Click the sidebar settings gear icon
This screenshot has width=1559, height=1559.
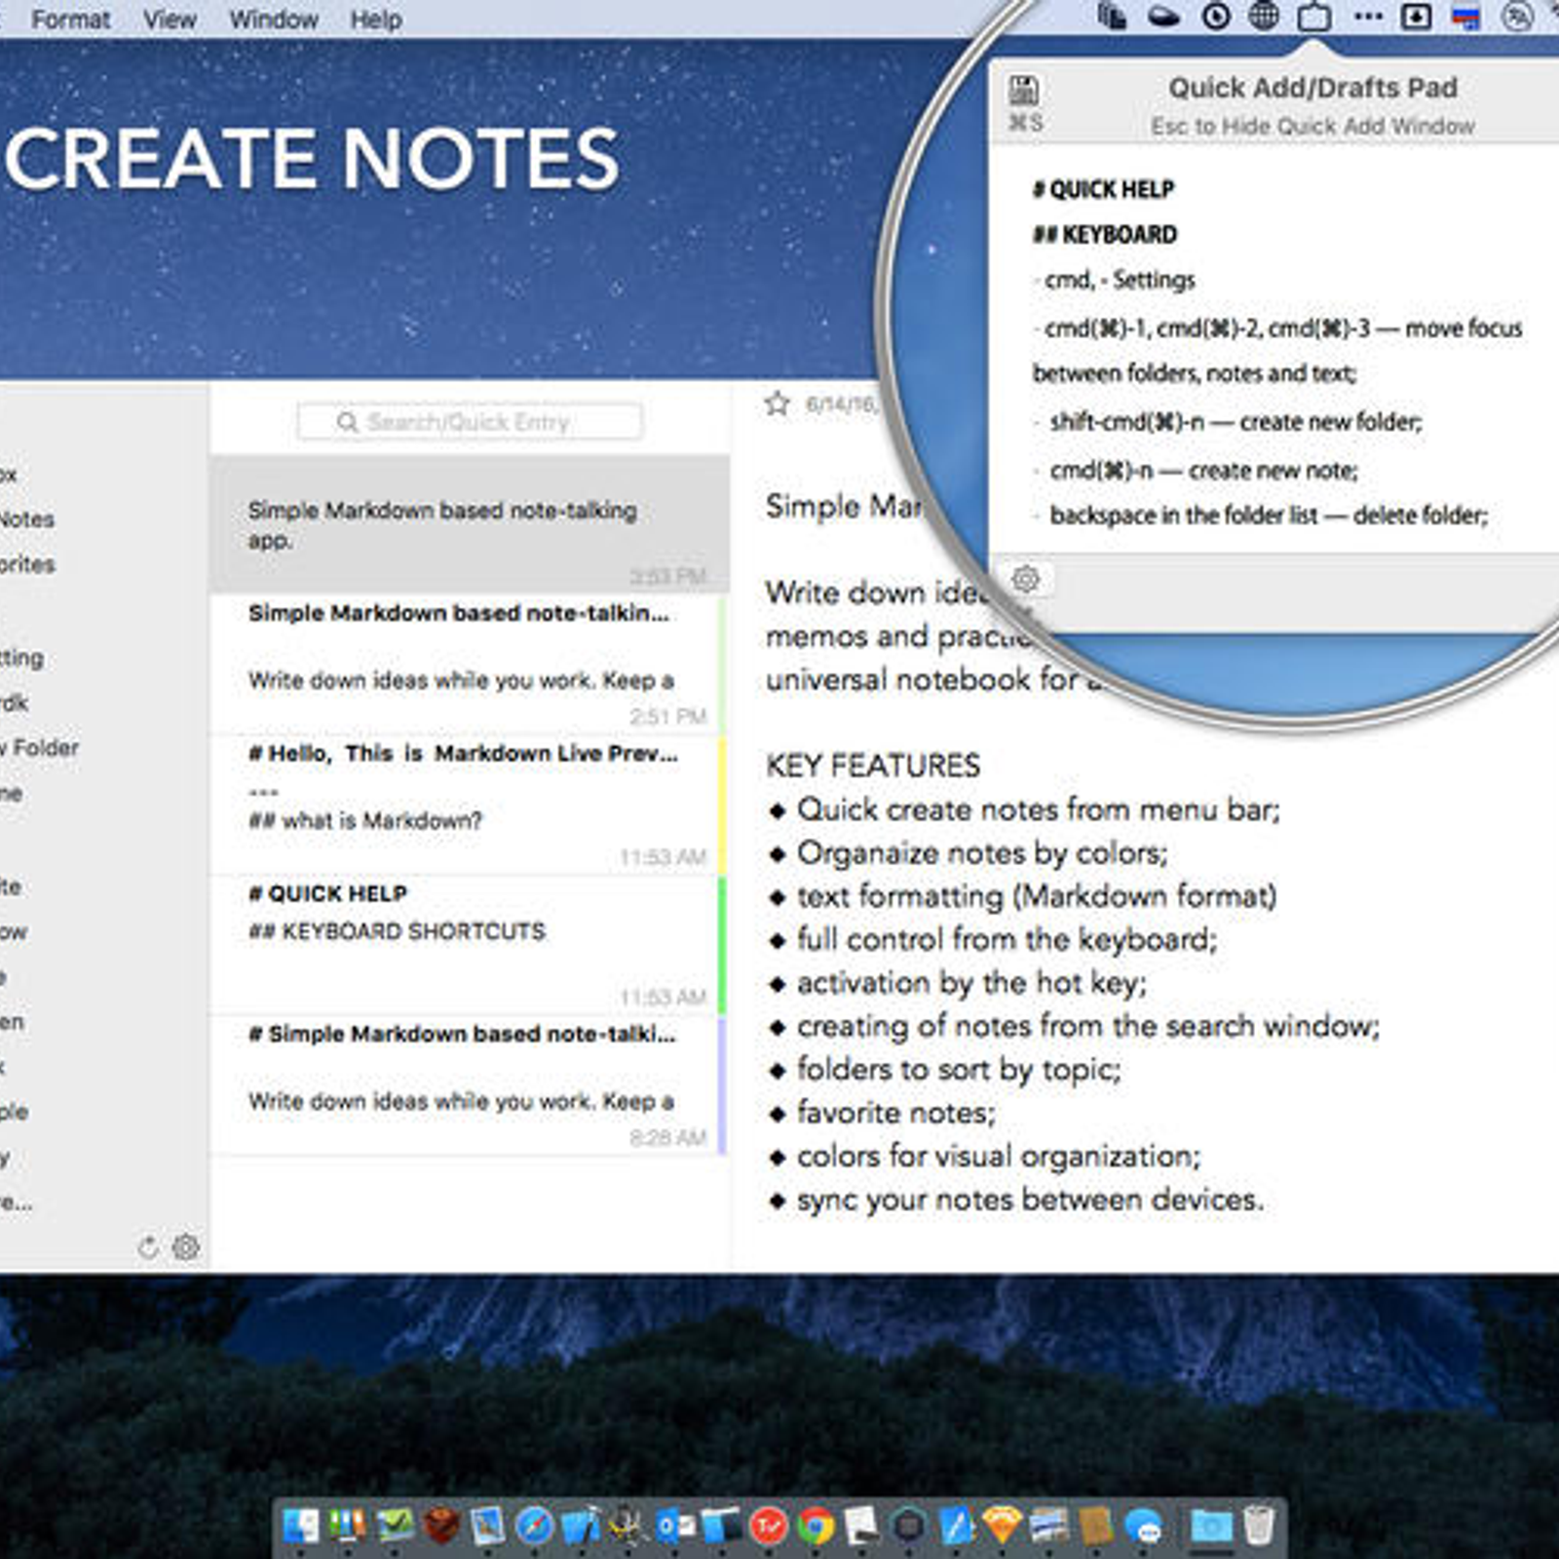click(x=185, y=1246)
